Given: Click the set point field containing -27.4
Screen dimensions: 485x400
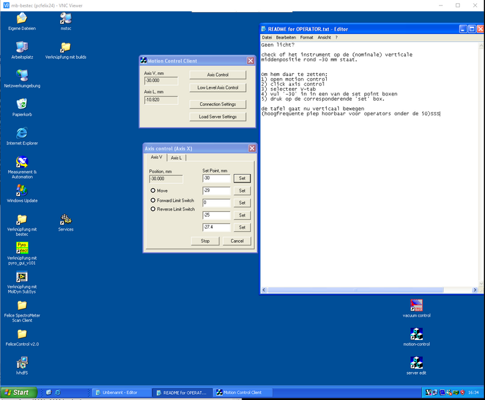Looking at the screenshot, I should tap(217, 227).
